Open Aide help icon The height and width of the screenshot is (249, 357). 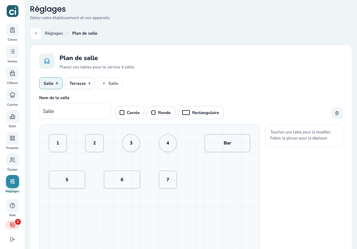(x=12, y=206)
